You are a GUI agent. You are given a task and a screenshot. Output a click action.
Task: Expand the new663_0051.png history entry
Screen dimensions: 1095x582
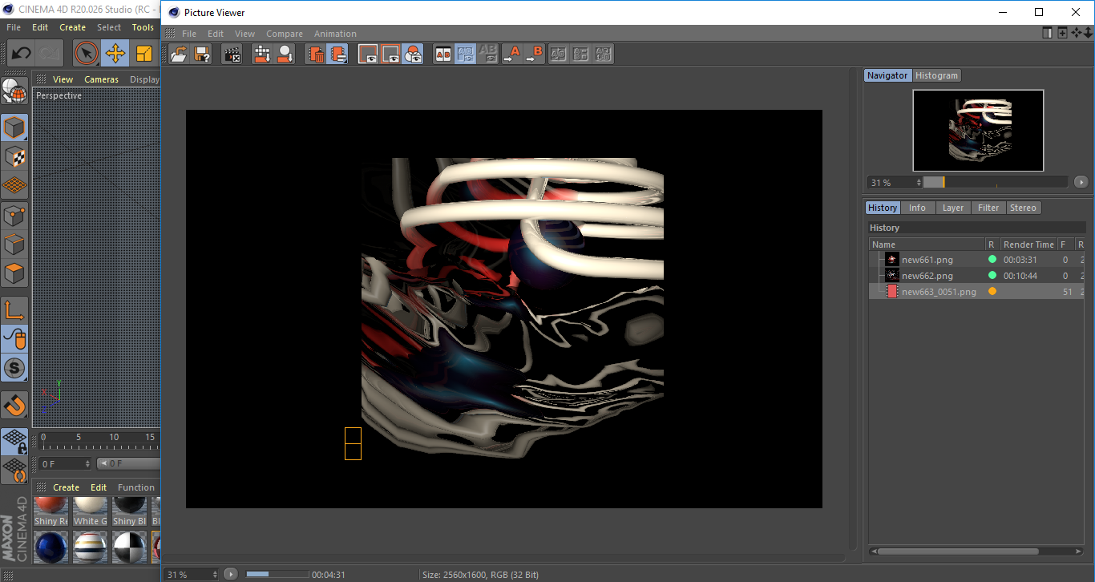891,292
